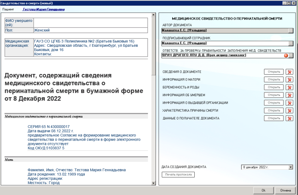Open Информация о выдавшей организации section

(x=274, y=103)
